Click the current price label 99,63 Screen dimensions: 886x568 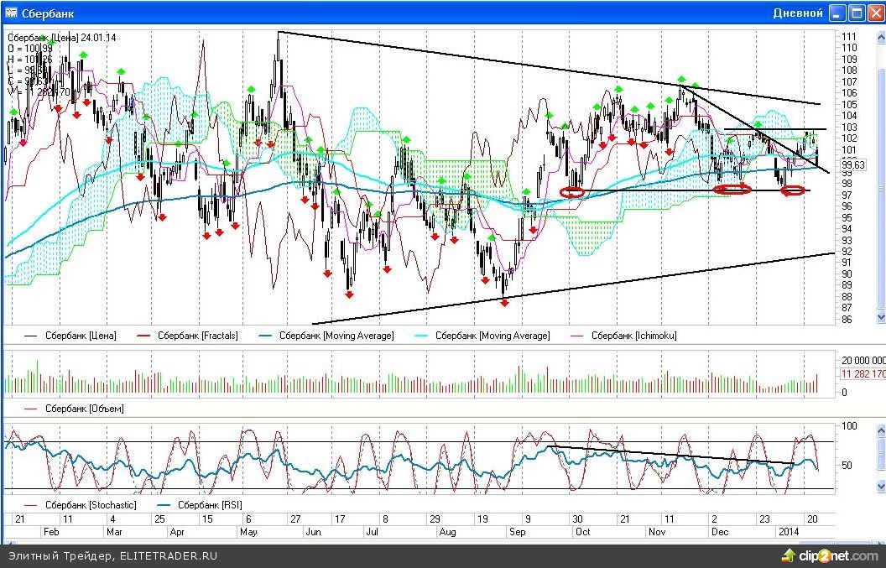click(852, 165)
